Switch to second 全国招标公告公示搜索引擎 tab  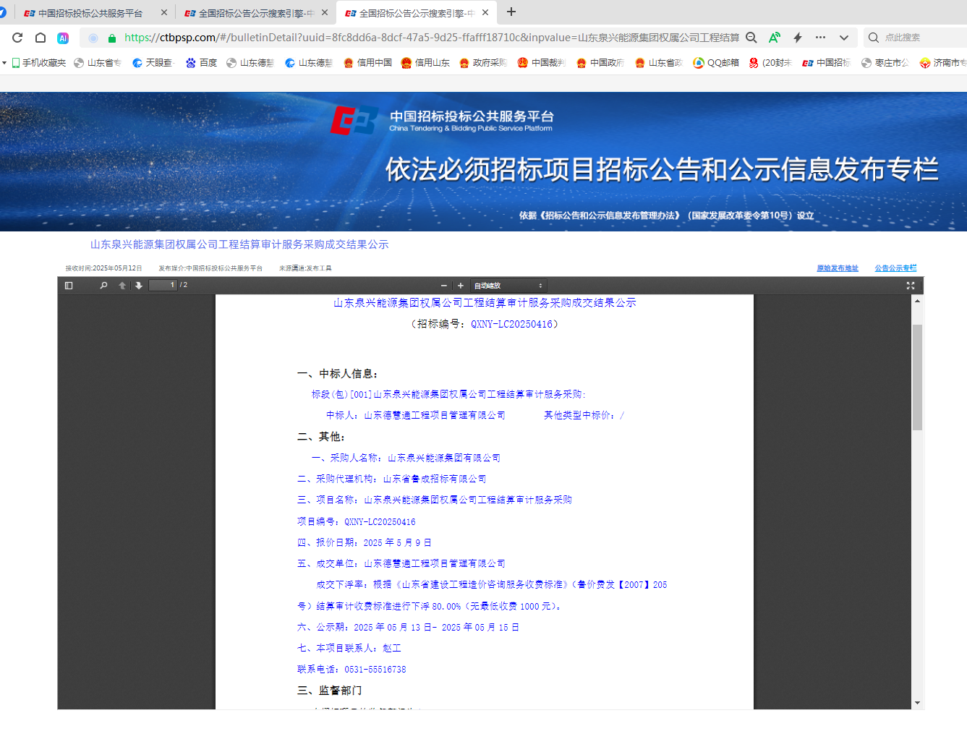(x=250, y=13)
